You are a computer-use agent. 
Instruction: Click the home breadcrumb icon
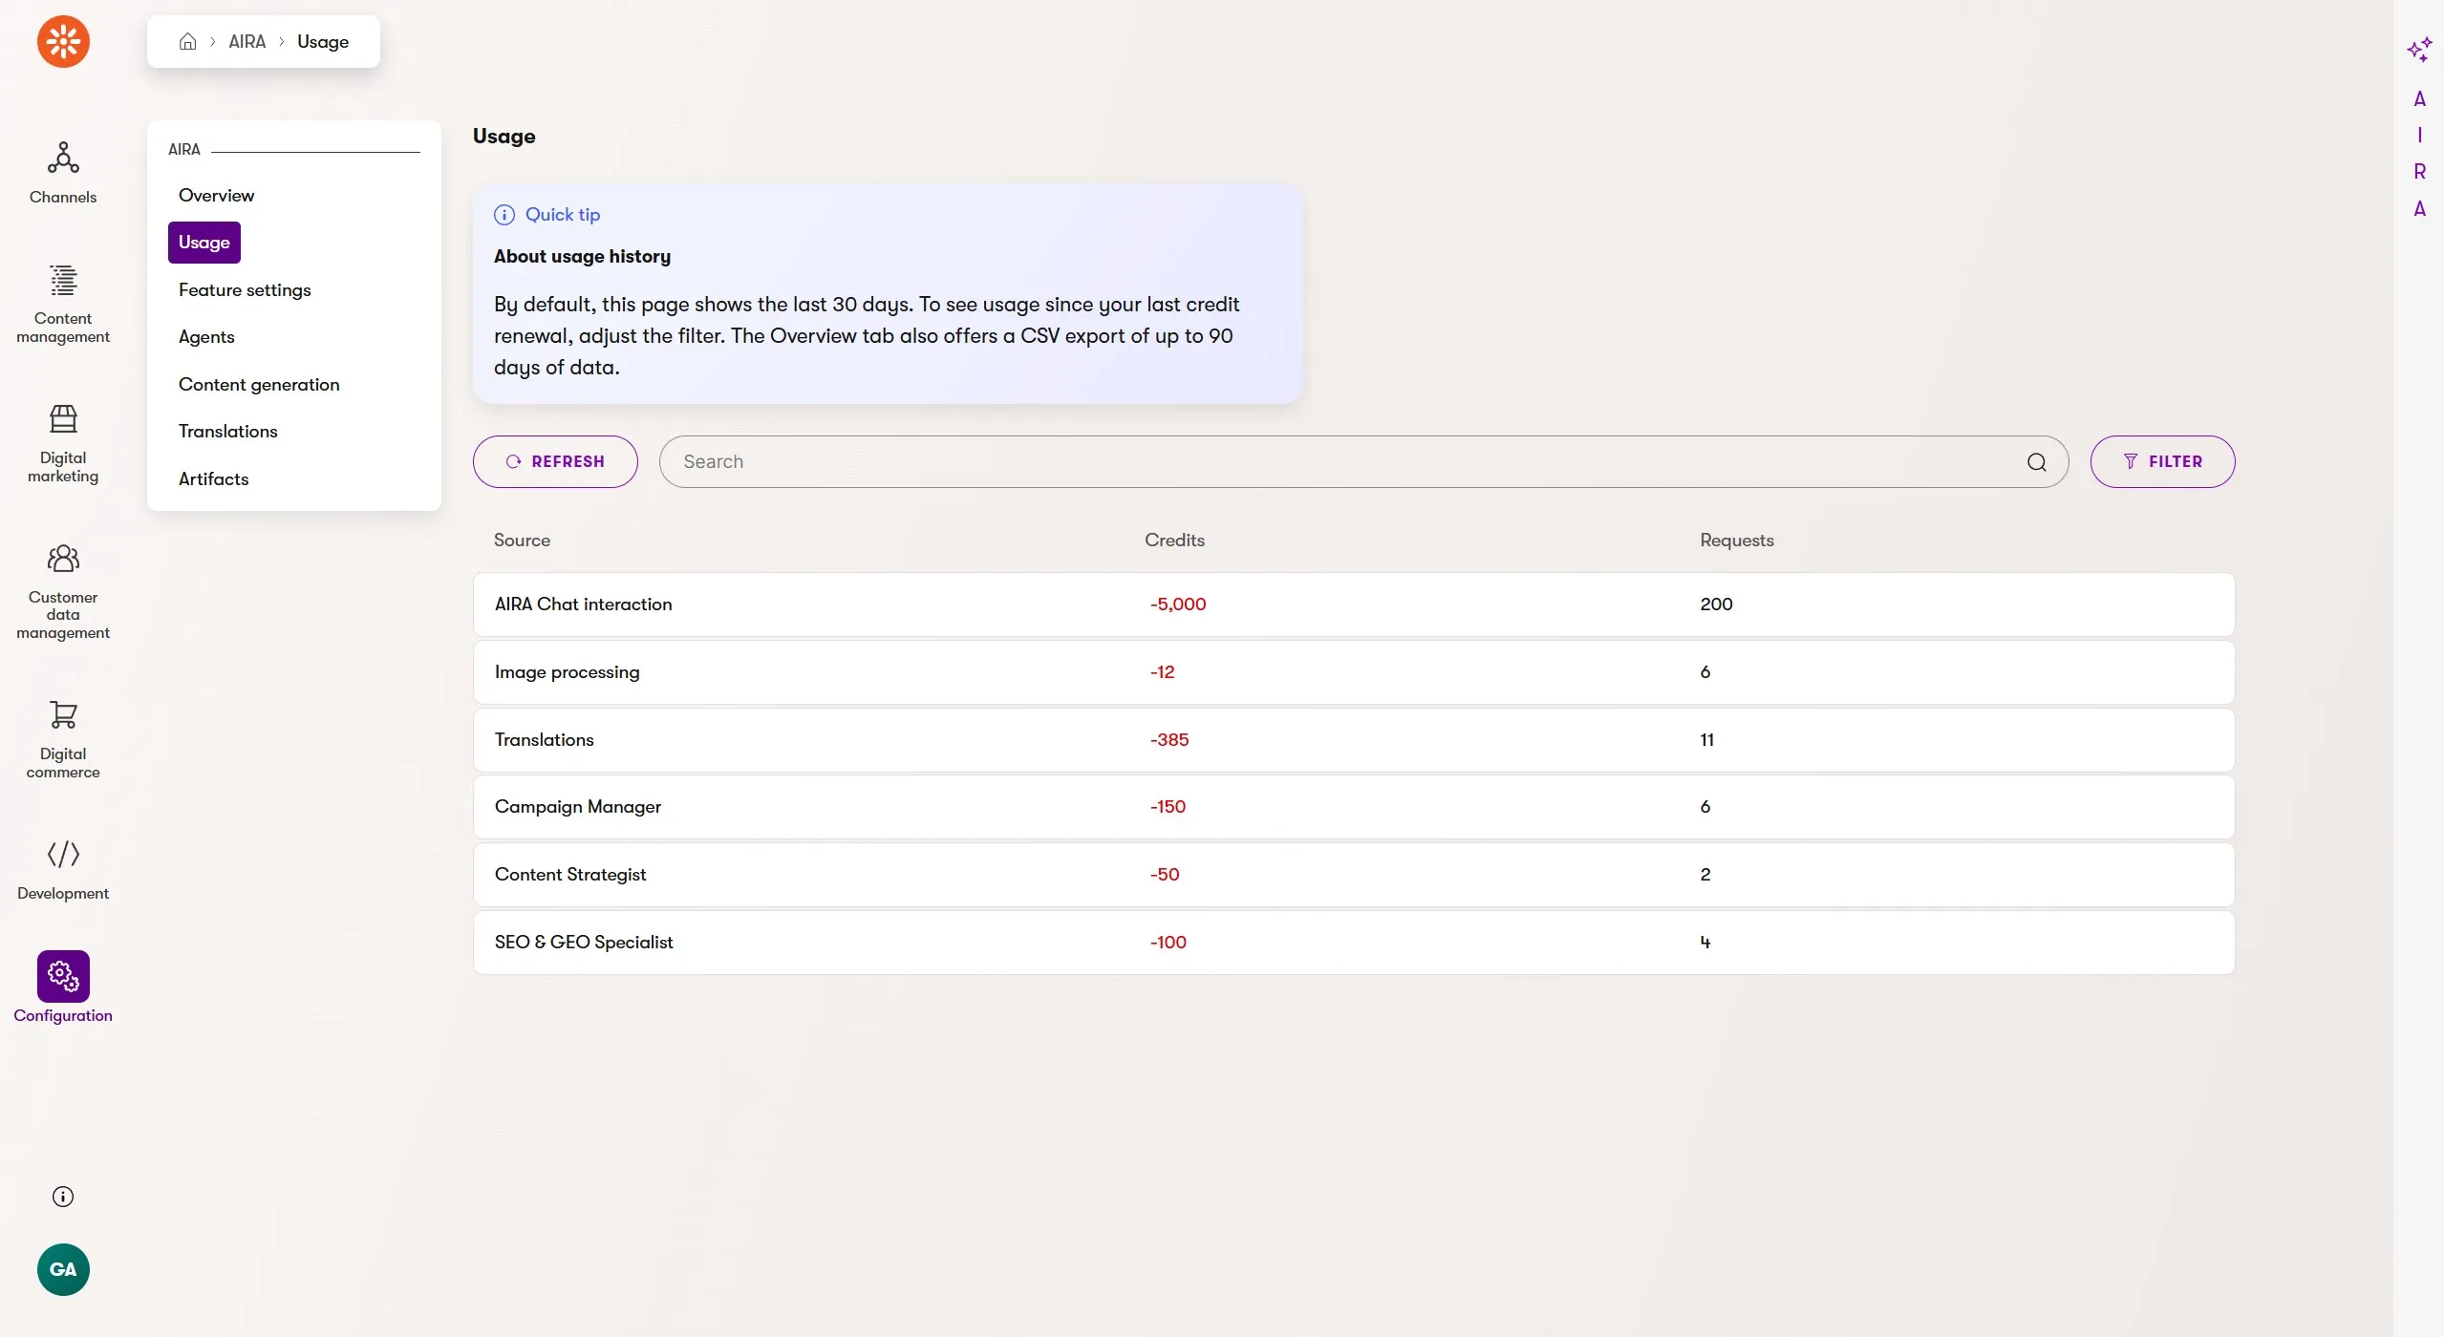188,42
